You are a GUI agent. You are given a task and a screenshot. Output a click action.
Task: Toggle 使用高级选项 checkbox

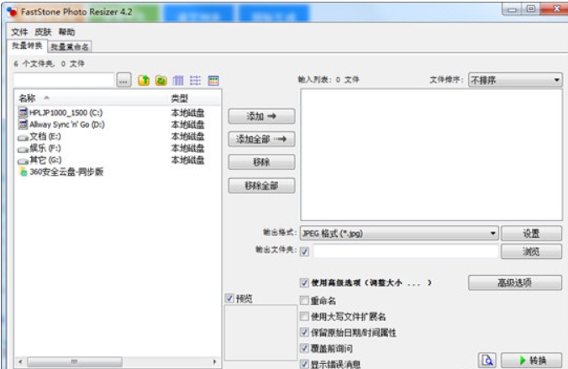point(304,282)
